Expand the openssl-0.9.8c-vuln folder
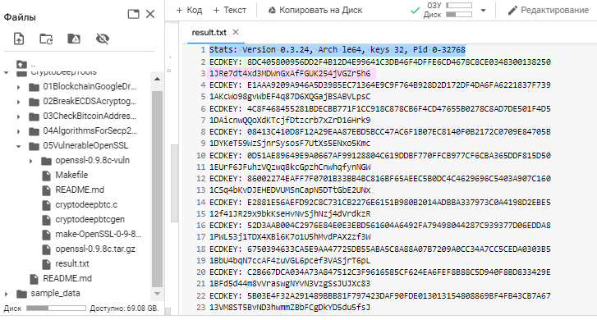The image size is (597, 320). 30,161
